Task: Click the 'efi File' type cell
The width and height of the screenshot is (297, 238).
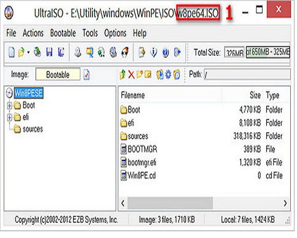Action: point(274,162)
